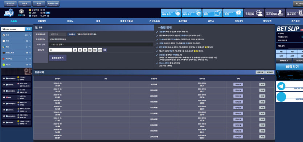Image resolution: width=303 pixels, height=142 pixels.
Task: Open the 보너스 선택 dropdown
Action: click(101, 45)
